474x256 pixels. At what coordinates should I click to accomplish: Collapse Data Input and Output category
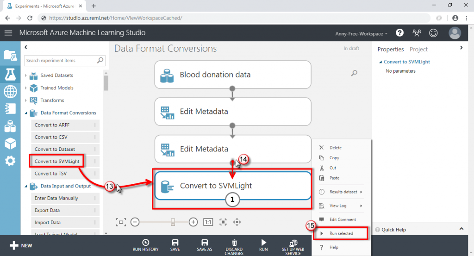(x=26, y=186)
